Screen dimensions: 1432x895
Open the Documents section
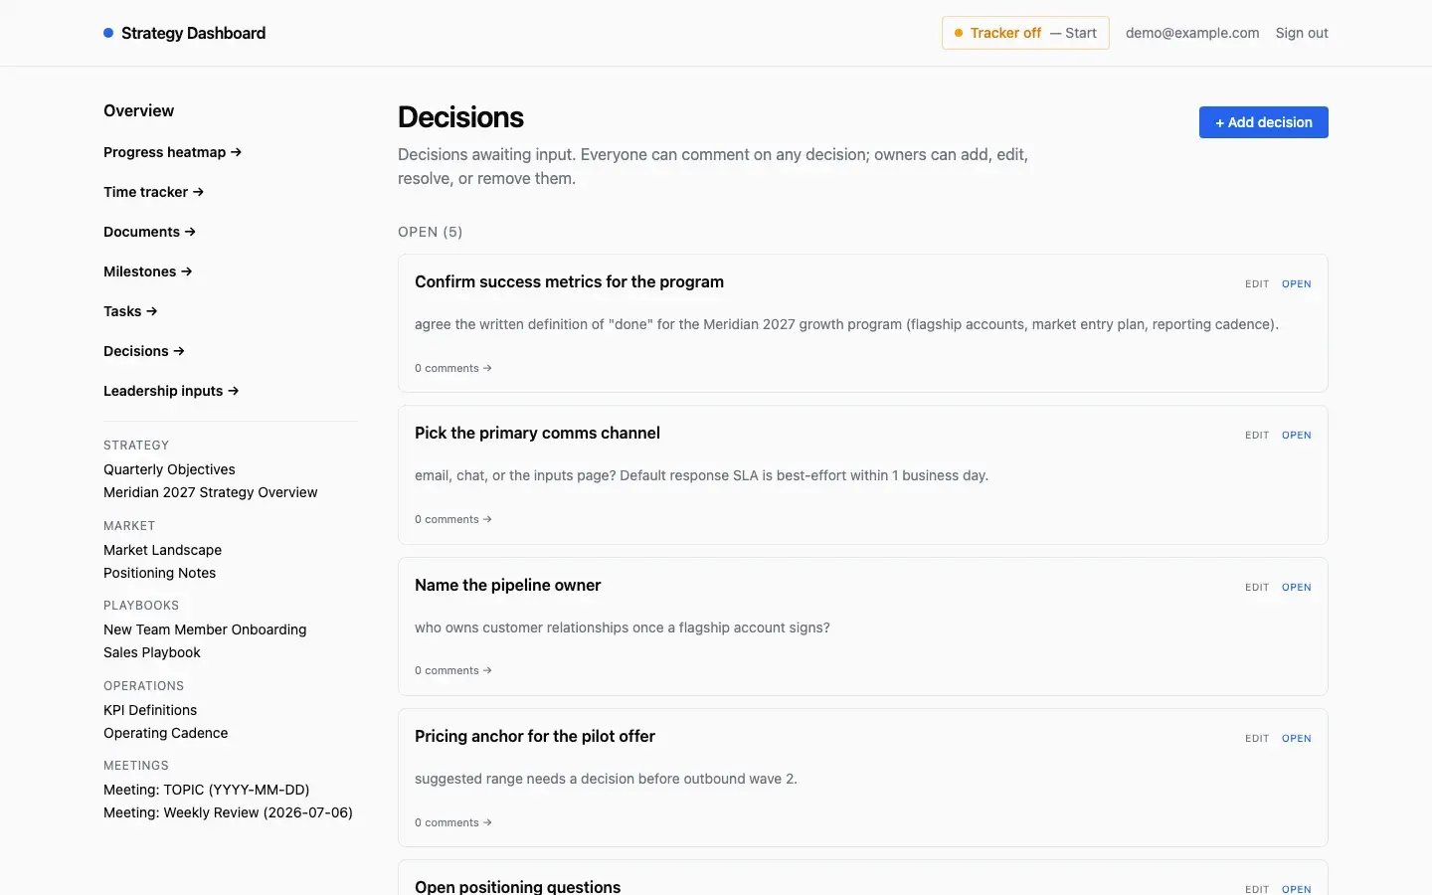(149, 232)
